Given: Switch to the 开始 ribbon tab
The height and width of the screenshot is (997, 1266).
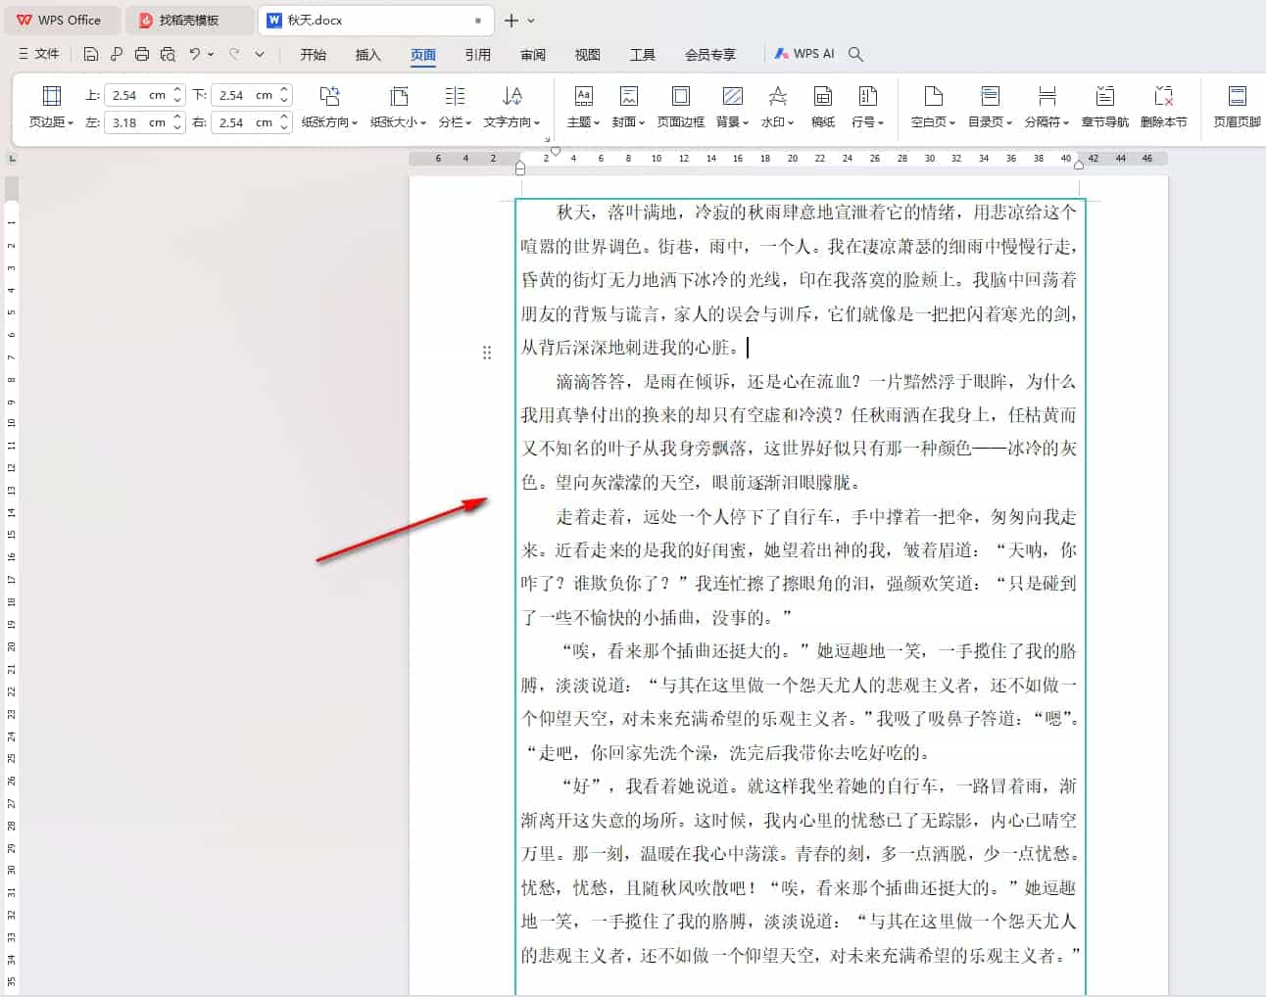Looking at the screenshot, I should pyautogui.click(x=314, y=55).
